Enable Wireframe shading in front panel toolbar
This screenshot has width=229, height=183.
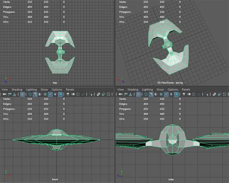point(30,94)
